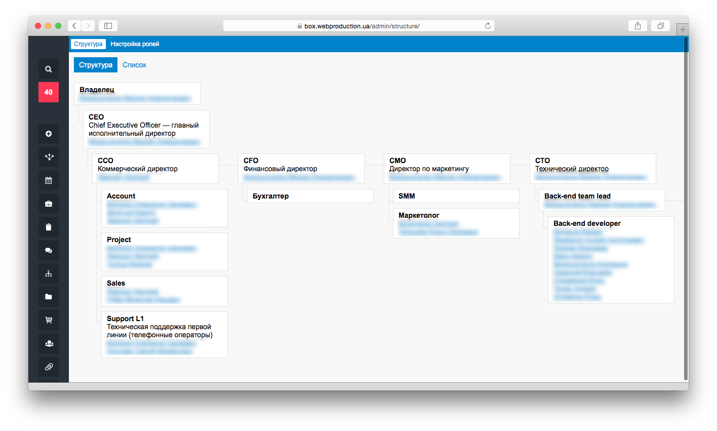
Task: Click the Коммерческий директор description
Action: (x=138, y=169)
